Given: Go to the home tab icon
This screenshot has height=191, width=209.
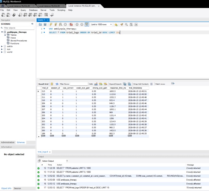Looking at the screenshot, I should tap(3, 6).
